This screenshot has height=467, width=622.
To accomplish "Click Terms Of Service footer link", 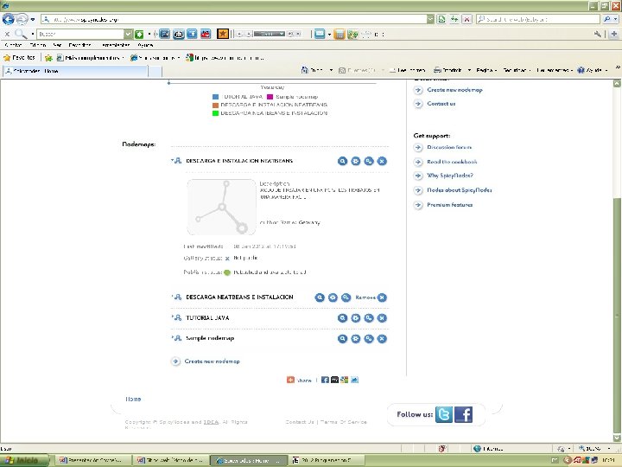I will (344, 422).
